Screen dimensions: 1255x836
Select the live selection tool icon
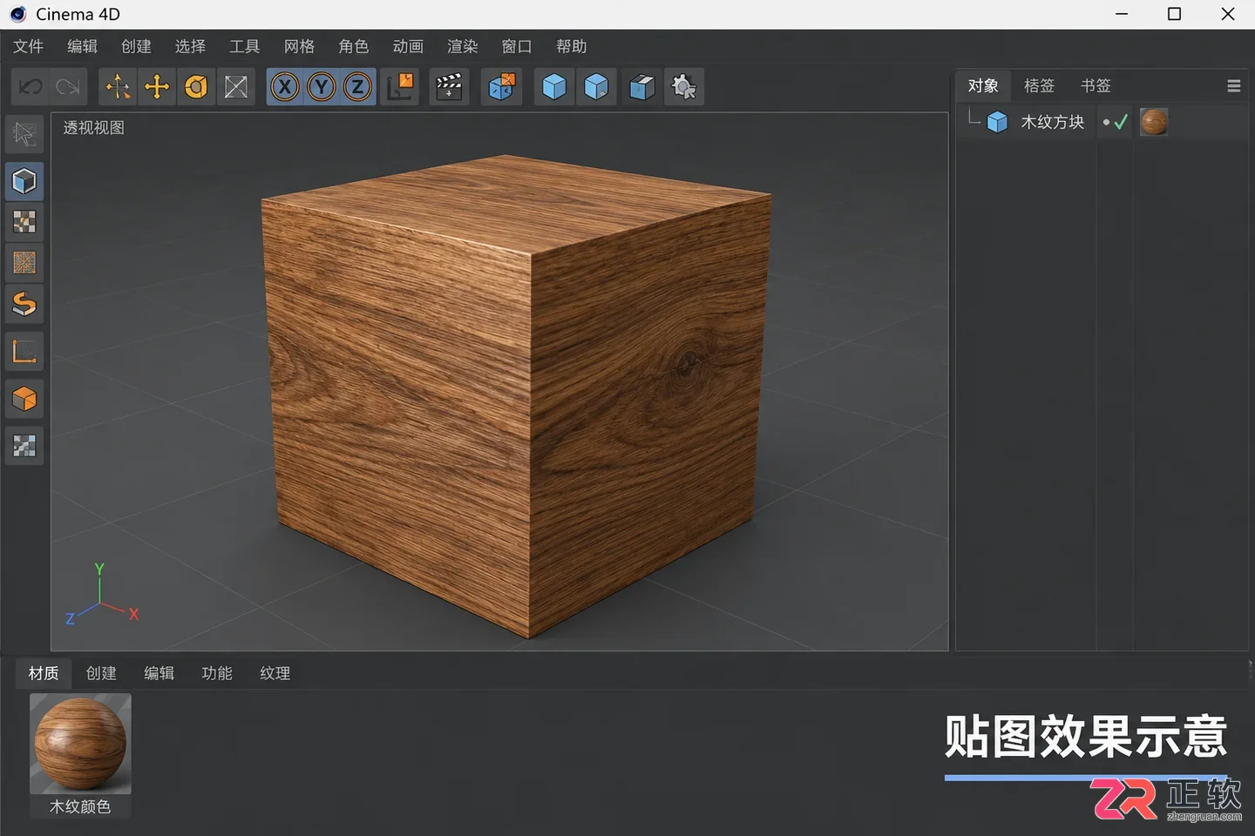coord(118,86)
